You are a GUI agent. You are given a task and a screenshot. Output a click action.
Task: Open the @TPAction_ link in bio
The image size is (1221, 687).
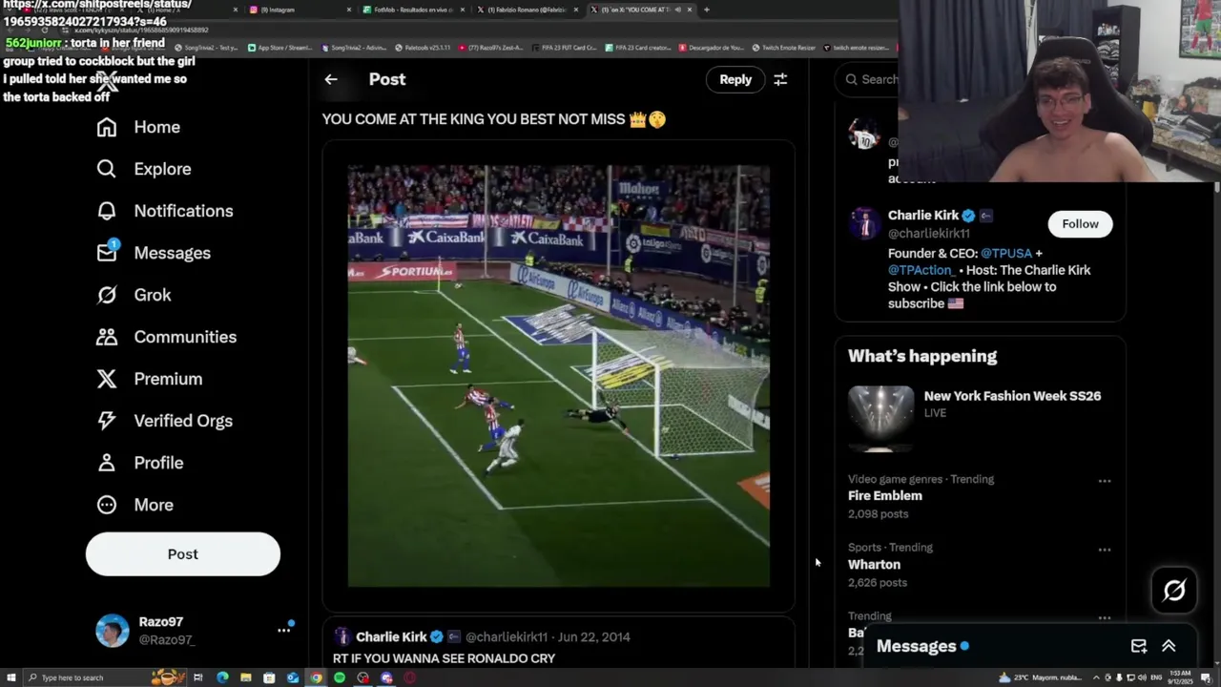coord(921,270)
